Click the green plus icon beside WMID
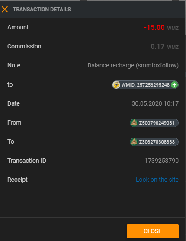Image resolution: width=186 pixels, height=241 pixels. pos(174,85)
